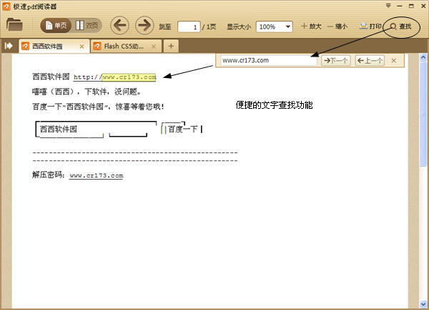Click the text 嘻嘻（西西），下软件，没问题。
The height and width of the screenshot is (310, 429).
(x=87, y=92)
